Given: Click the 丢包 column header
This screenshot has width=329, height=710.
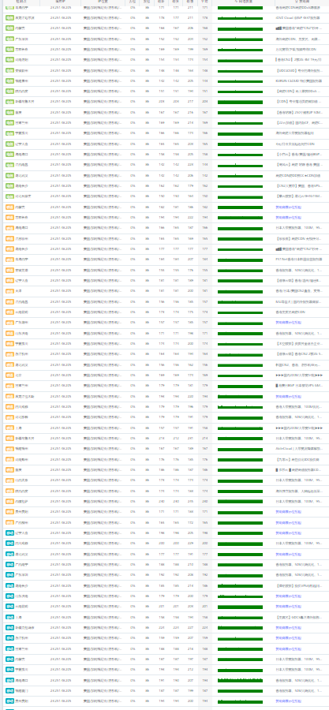Looking at the screenshot, I should coord(132,2).
